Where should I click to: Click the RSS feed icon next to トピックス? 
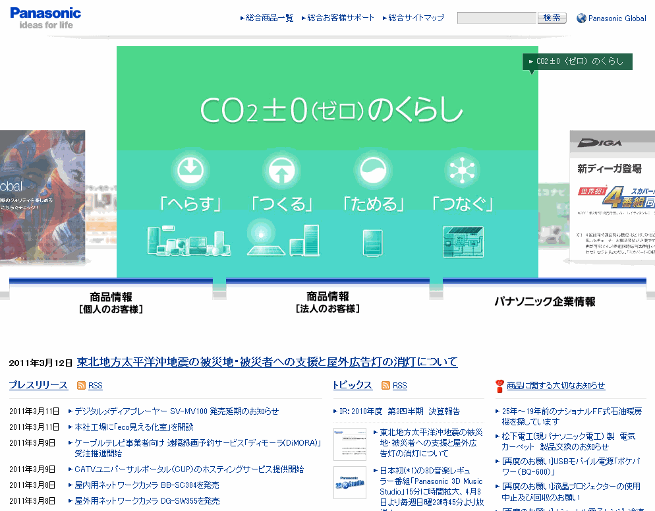click(386, 385)
